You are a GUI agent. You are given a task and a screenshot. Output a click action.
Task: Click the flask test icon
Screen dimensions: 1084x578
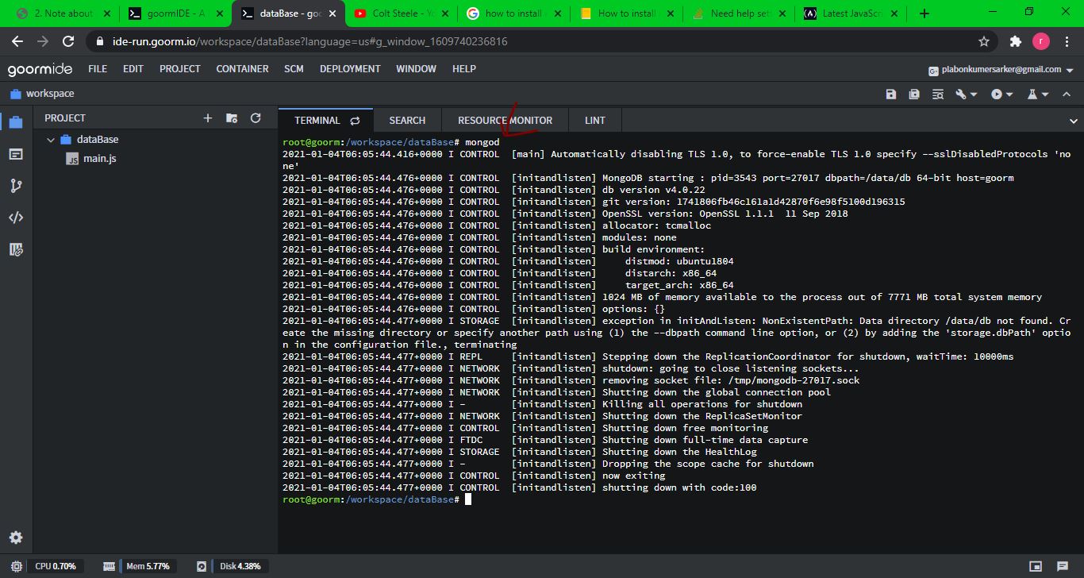(x=1032, y=94)
